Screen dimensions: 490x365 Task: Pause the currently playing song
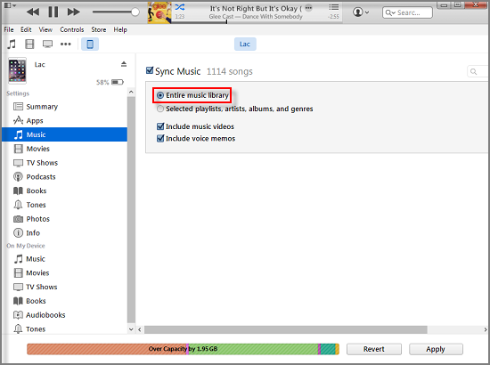click(x=53, y=12)
